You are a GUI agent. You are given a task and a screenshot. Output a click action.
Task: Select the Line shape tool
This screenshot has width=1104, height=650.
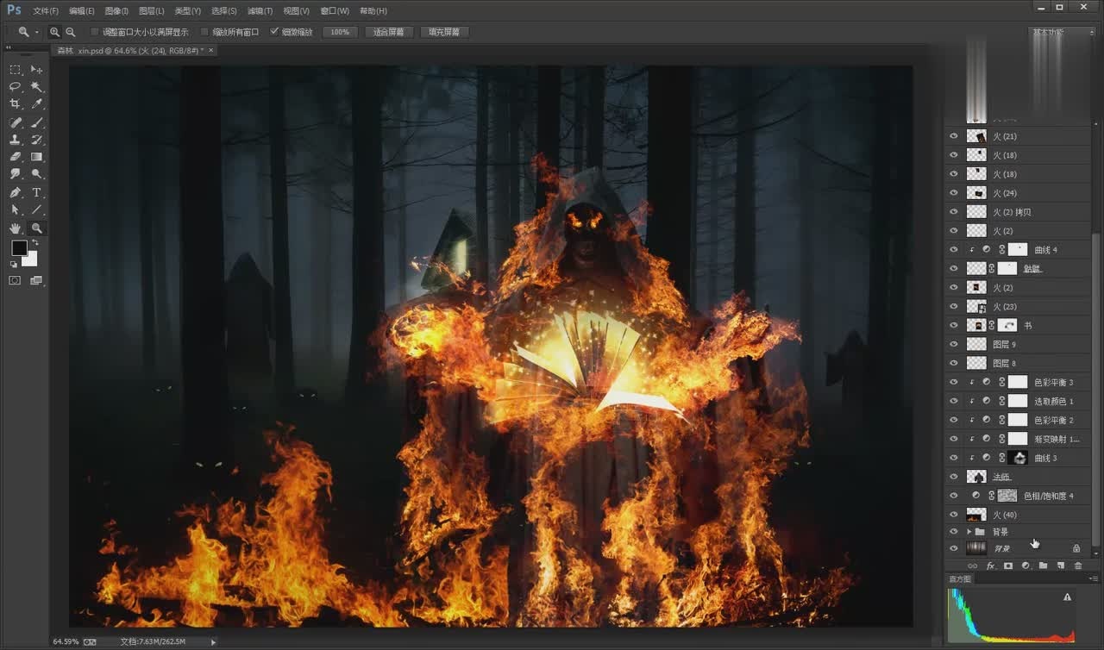pos(36,209)
